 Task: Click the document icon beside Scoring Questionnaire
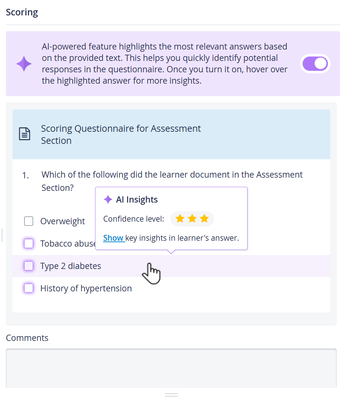pyautogui.click(x=25, y=134)
